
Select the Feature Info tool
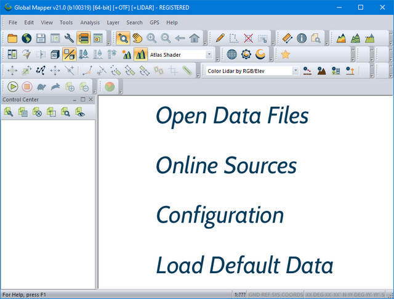coord(302,38)
